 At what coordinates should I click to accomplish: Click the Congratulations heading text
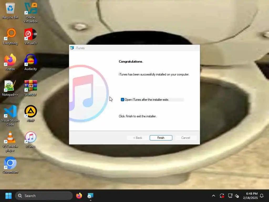[131, 62]
